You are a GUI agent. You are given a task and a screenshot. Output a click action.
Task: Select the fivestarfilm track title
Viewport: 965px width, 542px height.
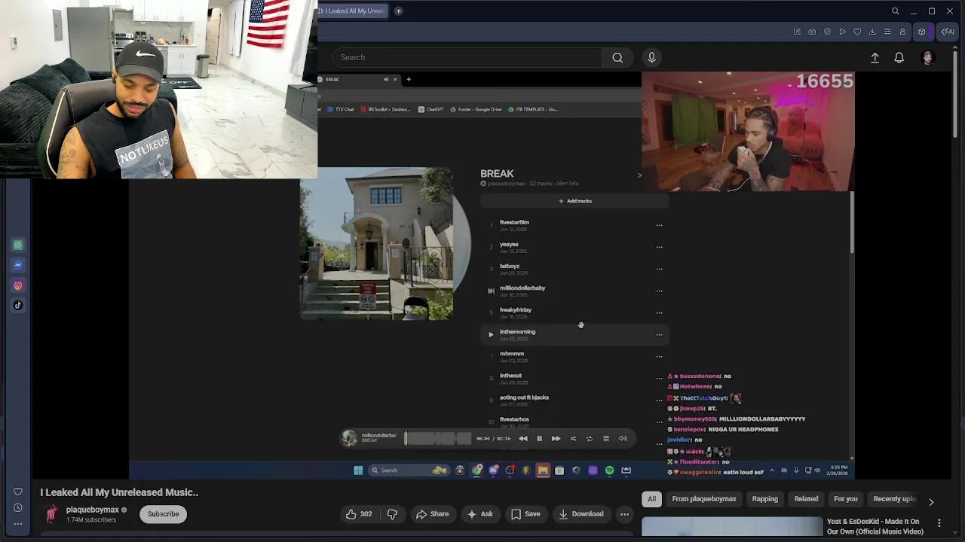click(514, 222)
